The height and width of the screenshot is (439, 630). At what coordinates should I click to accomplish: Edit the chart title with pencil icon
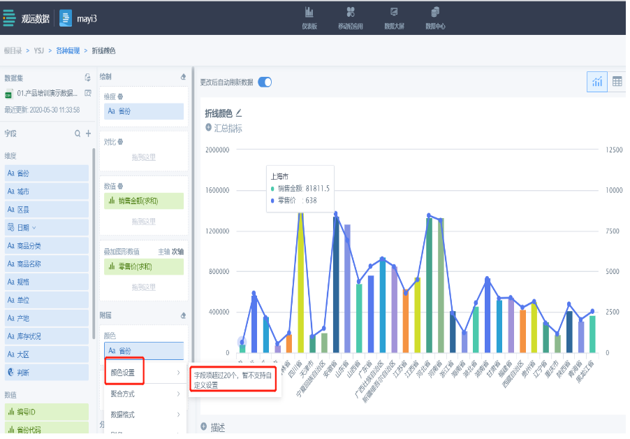239,113
